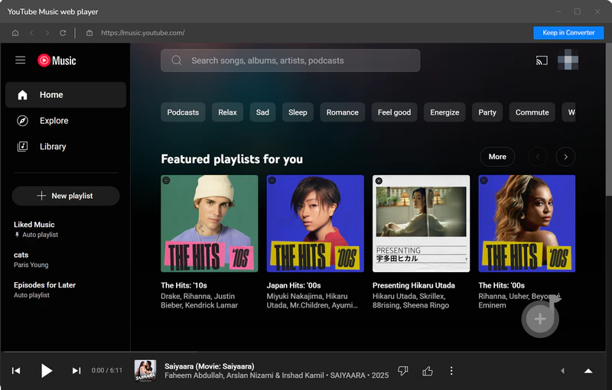Click the Cast to device icon
Image resolution: width=612 pixels, height=390 pixels.
542,60
